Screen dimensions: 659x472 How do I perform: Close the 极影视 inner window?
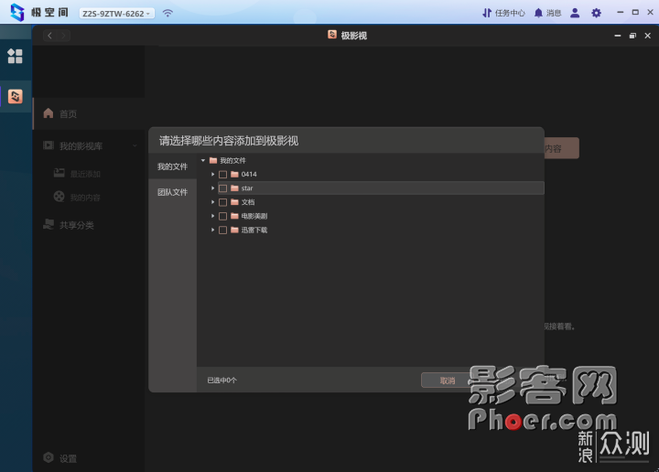pos(648,36)
